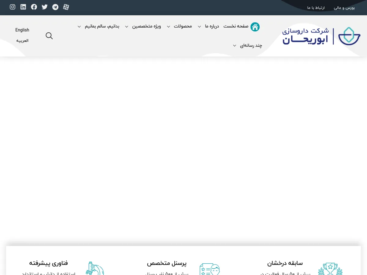Click the microscope icon near فناوری پیشرفته
Screen dimensions: 367x275
[x=95, y=269]
